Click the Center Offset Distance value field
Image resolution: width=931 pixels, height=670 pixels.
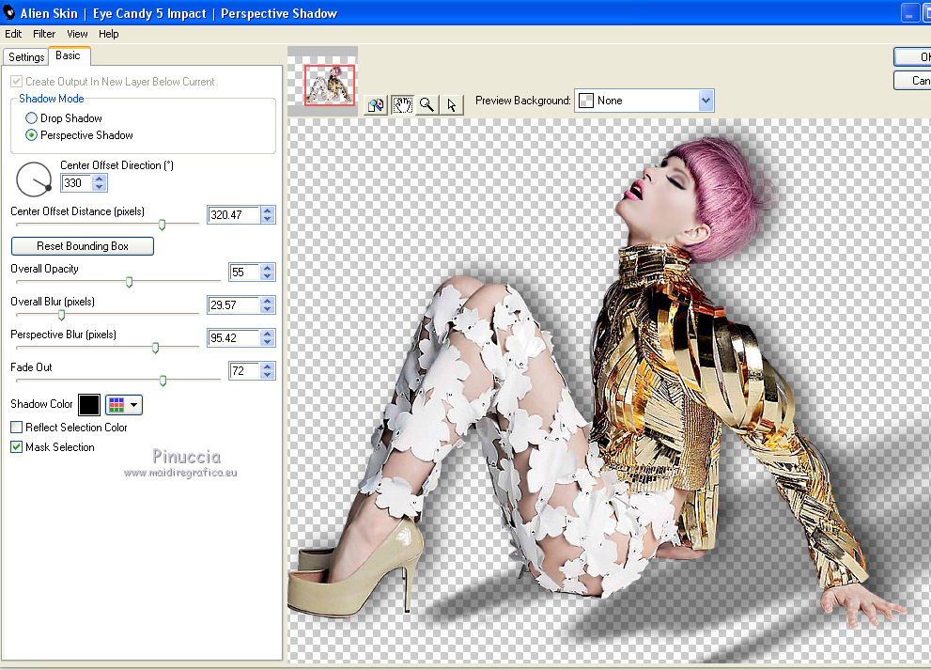coord(233,215)
